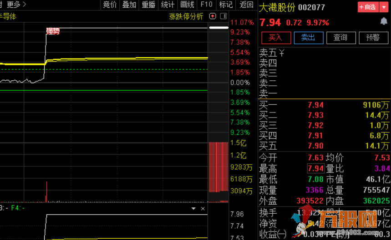Click the 均价 value 7.53

(x=382, y=158)
